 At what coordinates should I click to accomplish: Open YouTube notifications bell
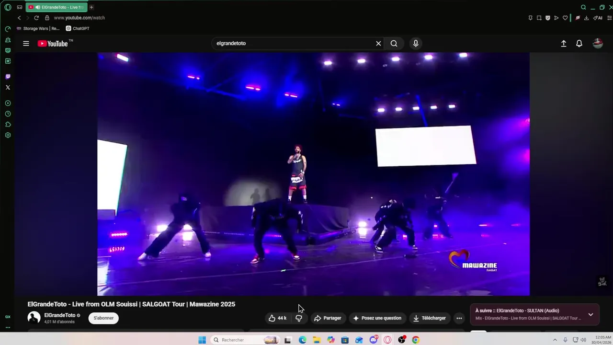tap(579, 44)
